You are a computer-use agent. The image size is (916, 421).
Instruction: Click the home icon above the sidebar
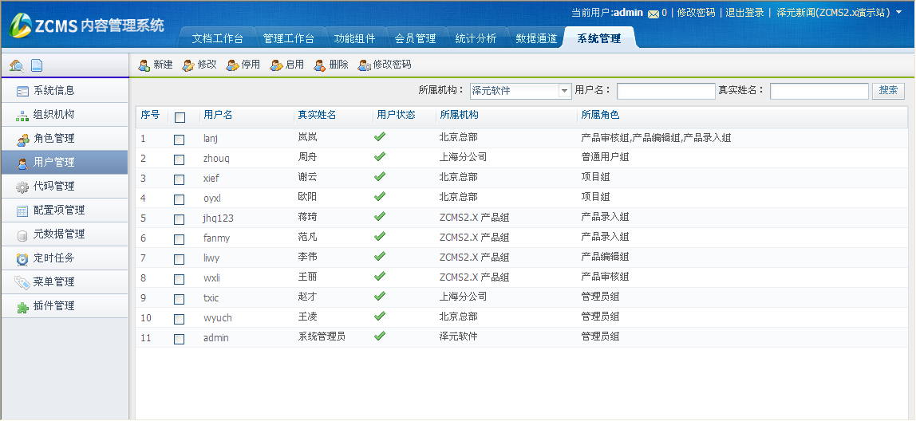click(x=16, y=65)
